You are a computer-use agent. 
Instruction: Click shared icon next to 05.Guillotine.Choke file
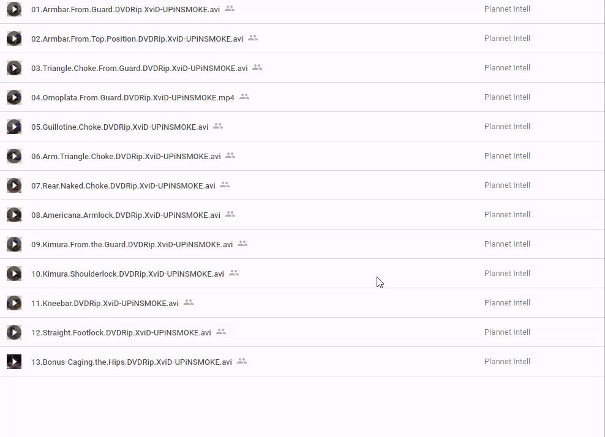(x=218, y=126)
